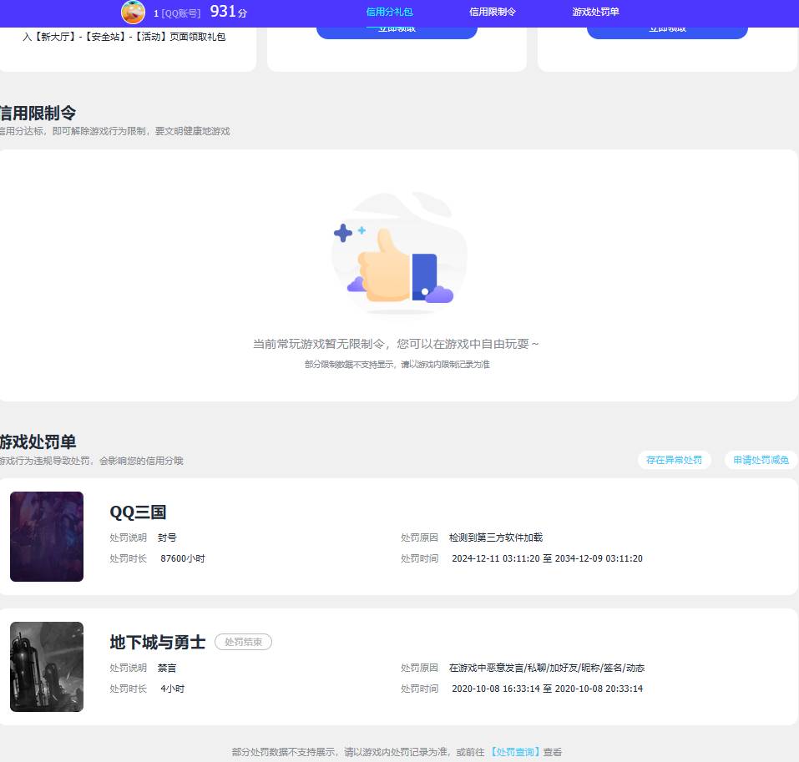Click the 禁言 punishment description text
The image size is (799, 762).
[167, 668]
